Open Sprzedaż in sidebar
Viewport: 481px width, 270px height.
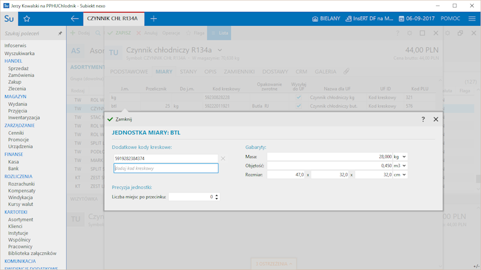pyautogui.click(x=19, y=68)
